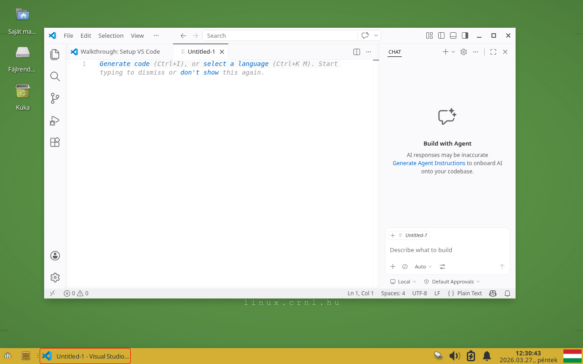Toggle the panel visibility in the title bar
The width and height of the screenshot is (583, 364).
[453, 35]
